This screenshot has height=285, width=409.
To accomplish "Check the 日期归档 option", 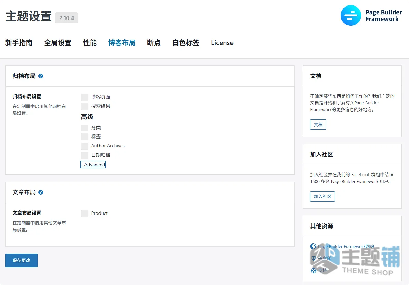I will pyautogui.click(x=84, y=155).
